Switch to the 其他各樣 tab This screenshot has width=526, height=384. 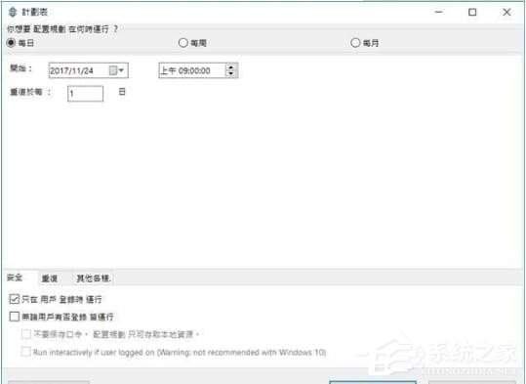(94, 278)
